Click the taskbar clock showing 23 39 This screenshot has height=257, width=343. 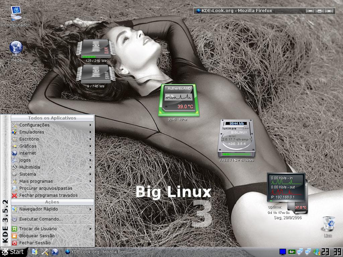[332, 252]
